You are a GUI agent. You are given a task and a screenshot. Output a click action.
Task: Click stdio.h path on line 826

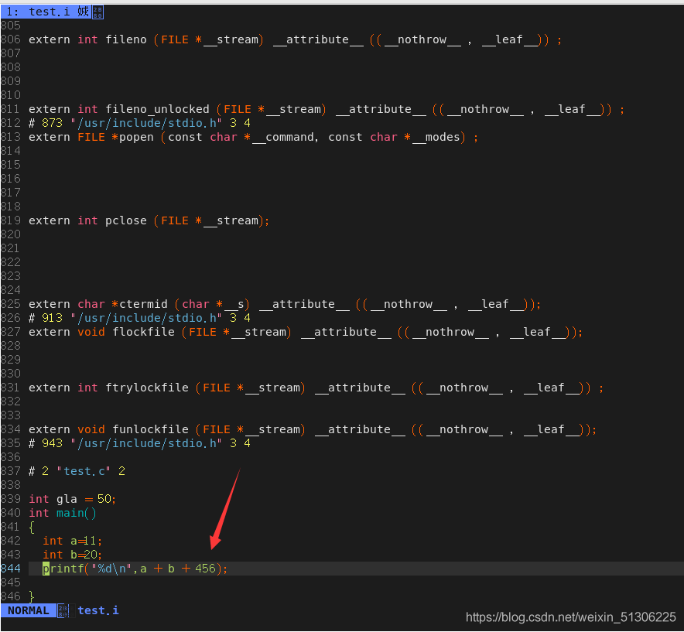tap(146, 318)
